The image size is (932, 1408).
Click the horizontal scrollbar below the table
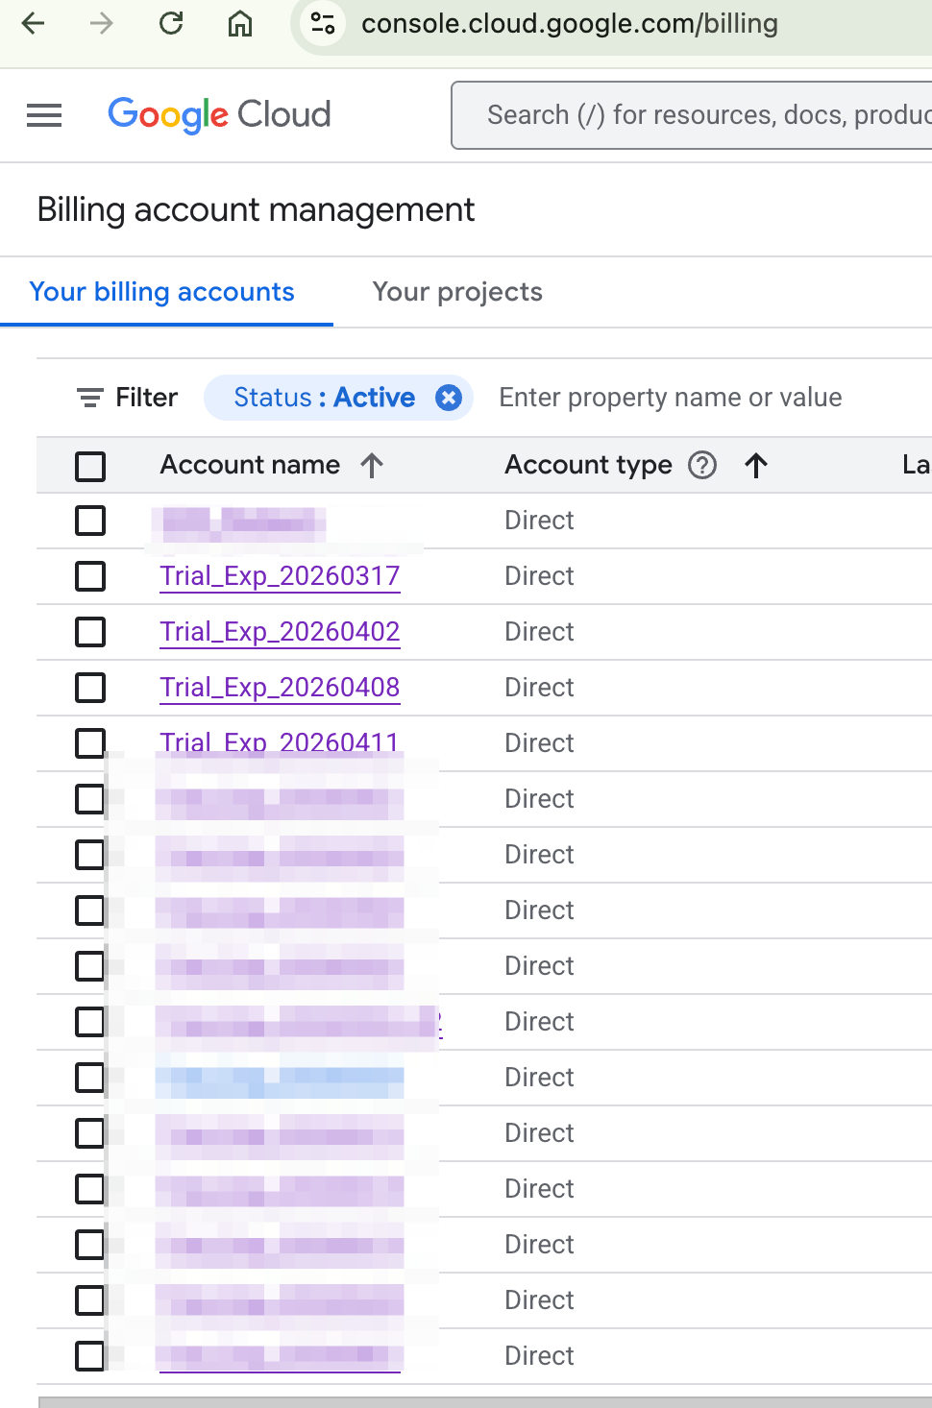485,1401
